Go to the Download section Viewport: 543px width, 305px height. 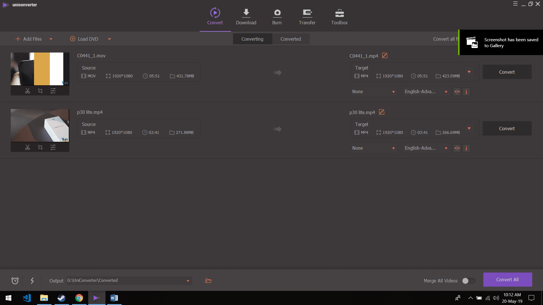[x=246, y=17]
